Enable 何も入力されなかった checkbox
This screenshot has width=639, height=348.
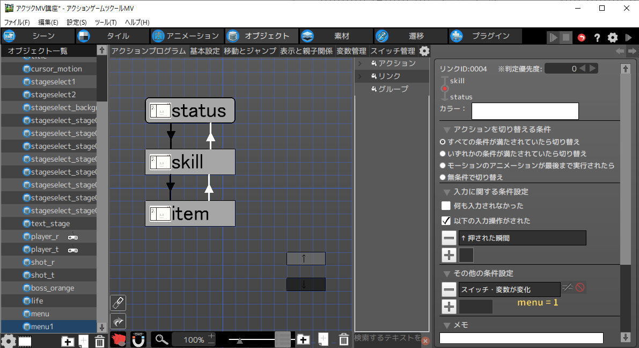(446, 206)
